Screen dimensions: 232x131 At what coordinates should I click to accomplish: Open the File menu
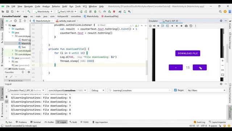pyautogui.click(x=8, y=7)
